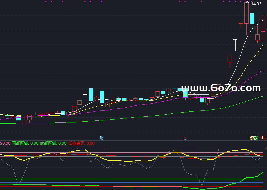Click the 底部区域: 0.00 indicator label
267x190 pixels.
[x=53, y=143]
